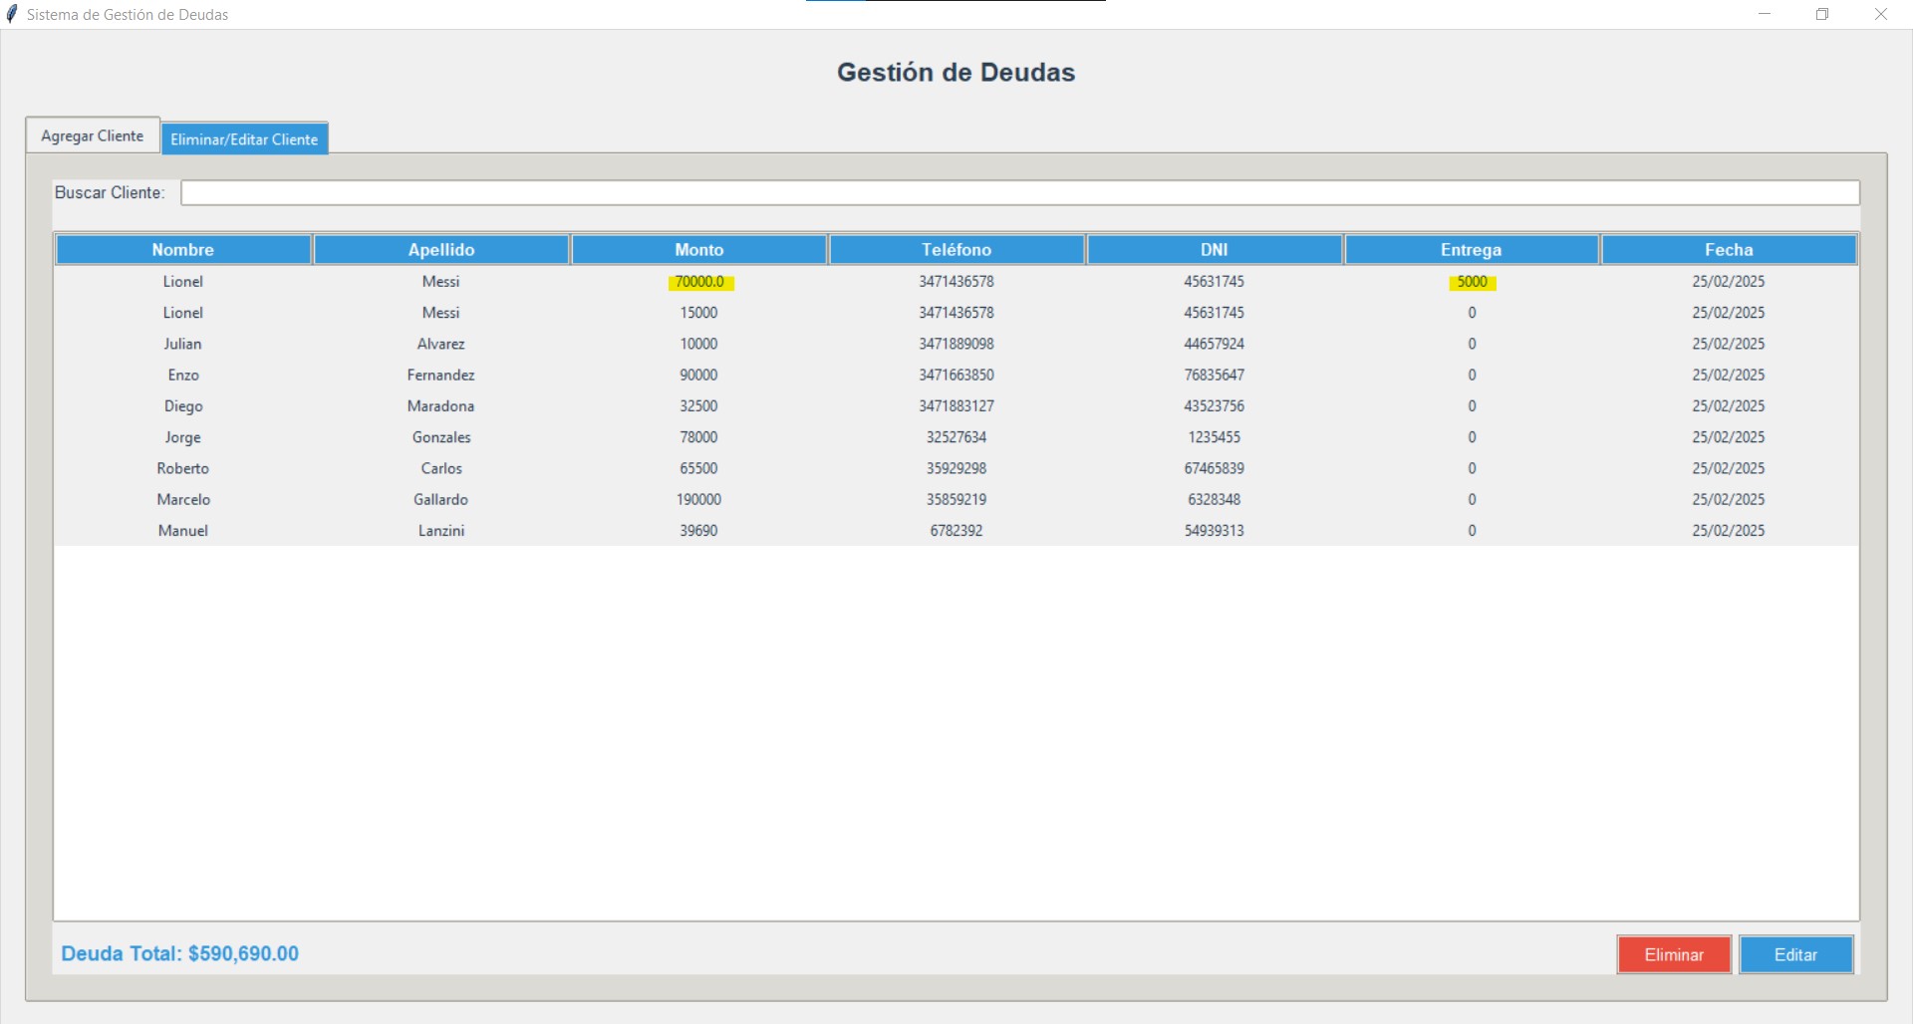Click the DNI column header
The width and height of the screenshot is (1913, 1024).
tap(1214, 250)
